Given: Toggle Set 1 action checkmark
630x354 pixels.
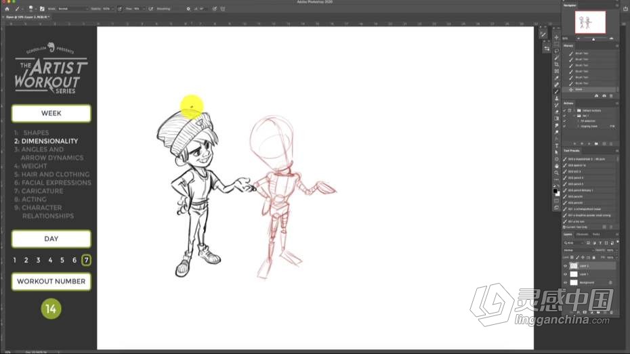Looking at the screenshot, I should (564, 116).
